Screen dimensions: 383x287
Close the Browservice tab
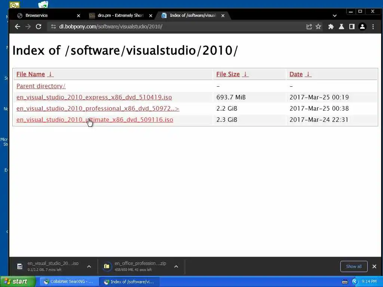(x=79, y=16)
